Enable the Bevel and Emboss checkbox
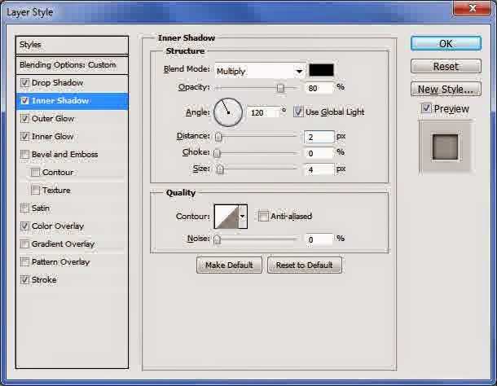Screen dimensions: 497x386 [x=24, y=155]
